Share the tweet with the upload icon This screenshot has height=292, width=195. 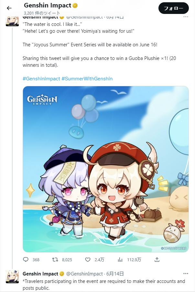(157, 259)
